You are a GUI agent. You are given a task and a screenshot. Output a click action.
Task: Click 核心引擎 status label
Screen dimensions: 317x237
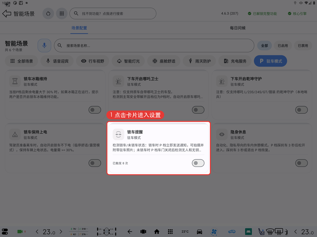pos(297,14)
